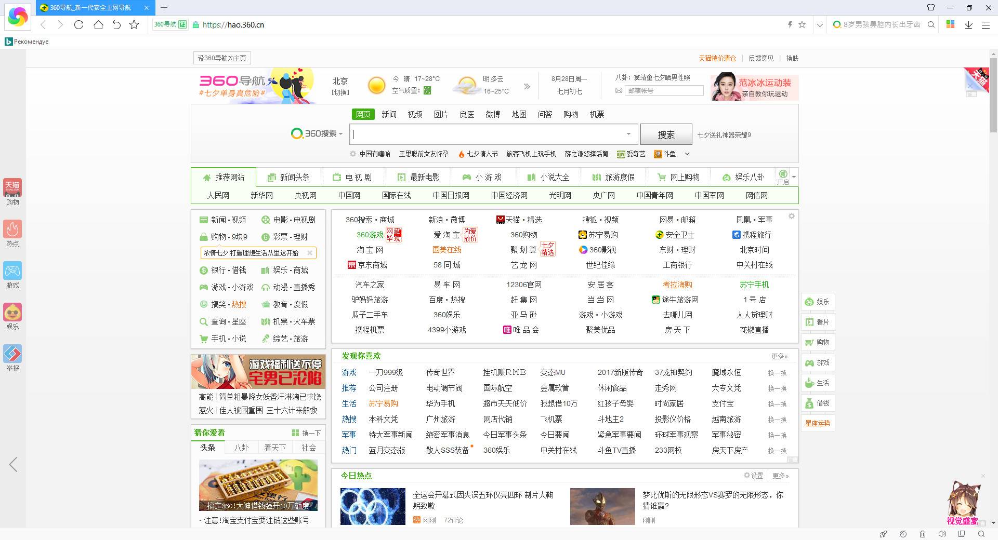
Task: Switch to 新闻头条 navigation tab
Action: pos(288,177)
